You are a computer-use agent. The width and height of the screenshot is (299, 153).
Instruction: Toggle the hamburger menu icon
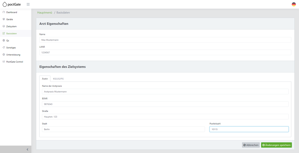28,4
